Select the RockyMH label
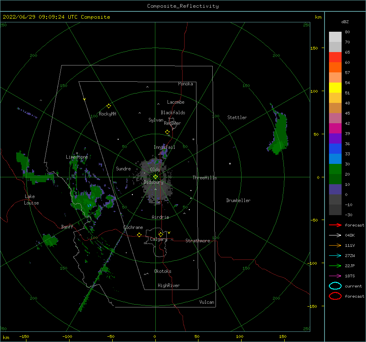Image resolution: width=366 pixels, height=342 pixels. [x=107, y=114]
